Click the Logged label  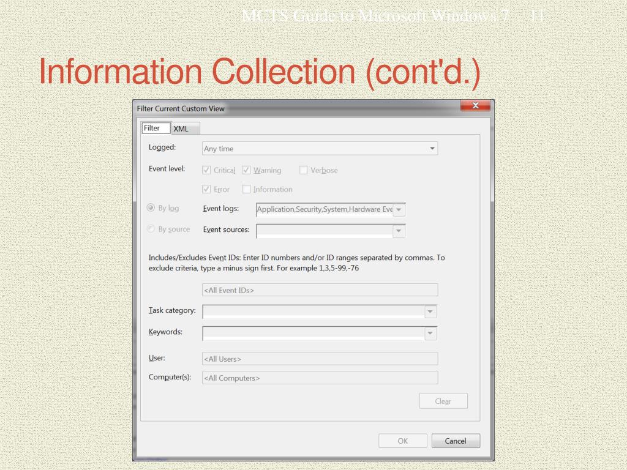[x=162, y=147]
